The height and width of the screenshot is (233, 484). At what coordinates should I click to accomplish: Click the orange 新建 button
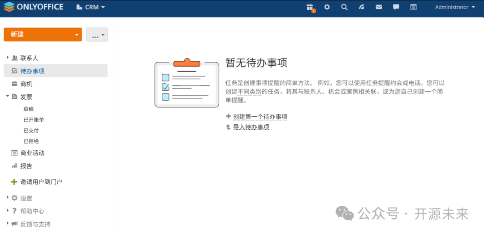43,34
